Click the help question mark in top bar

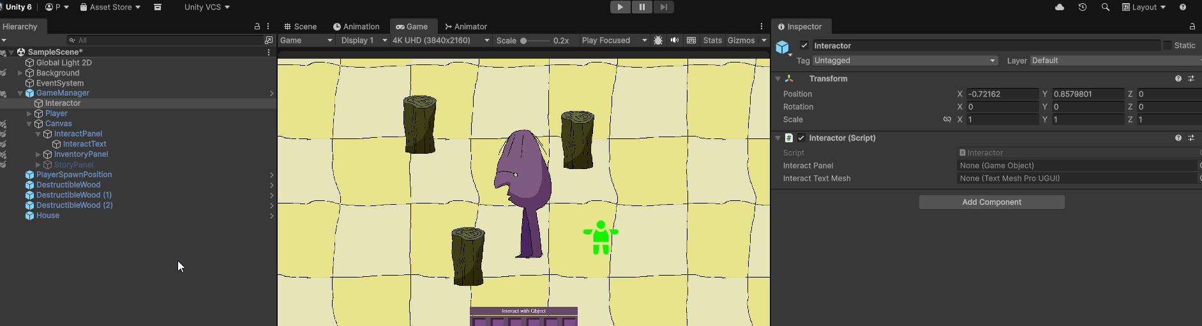click(x=1183, y=7)
